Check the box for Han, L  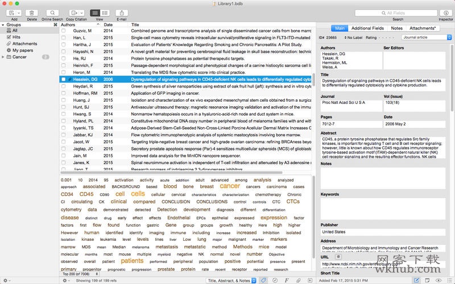click(x=63, y=37)
